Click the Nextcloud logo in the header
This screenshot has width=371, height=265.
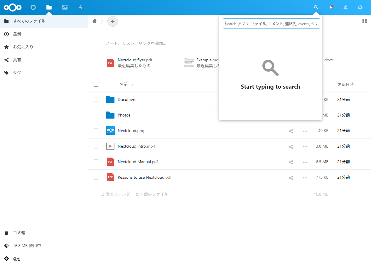click(13, 7)
